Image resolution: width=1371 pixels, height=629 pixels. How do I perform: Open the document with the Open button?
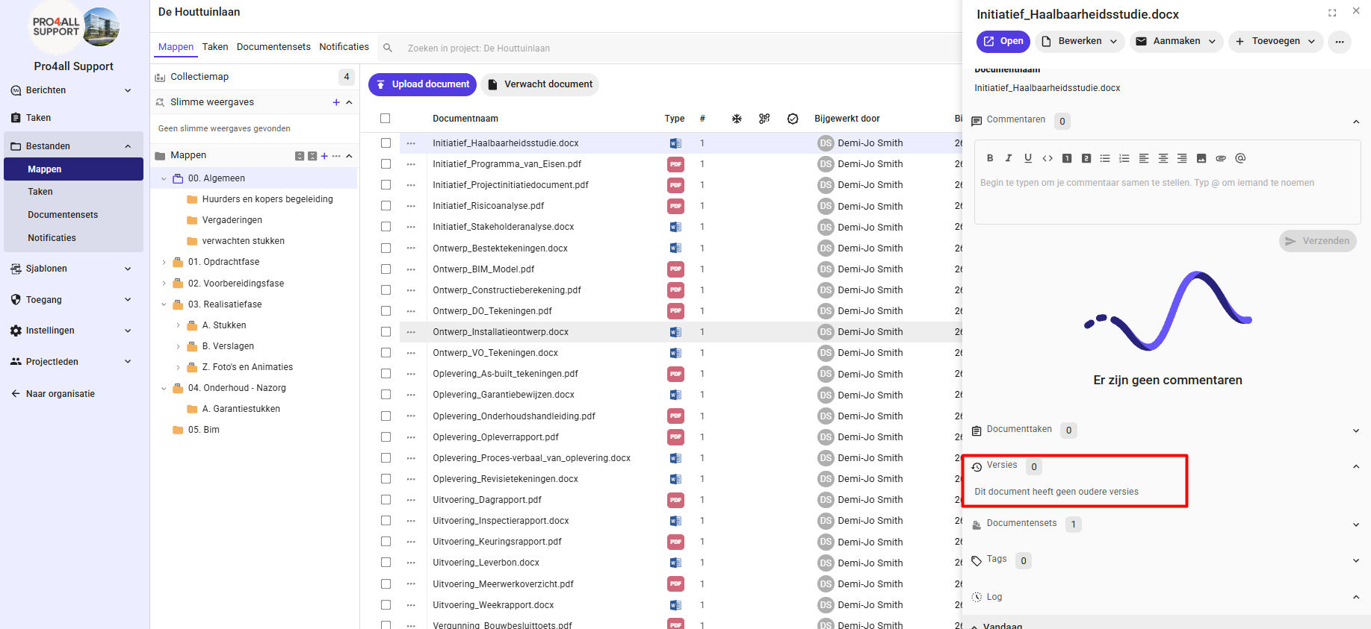coord(1003,42)
